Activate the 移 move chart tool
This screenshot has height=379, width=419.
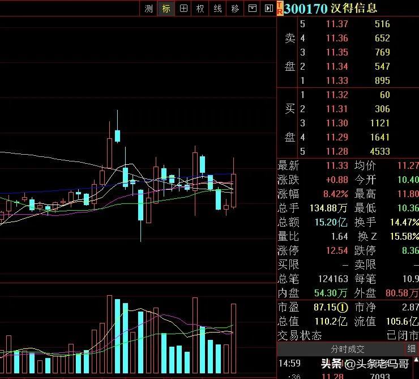[x=235, y=8]
